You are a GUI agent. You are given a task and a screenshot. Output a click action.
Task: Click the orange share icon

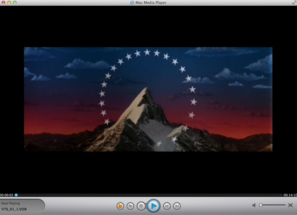pyautogui.click(x=120, y=206)
